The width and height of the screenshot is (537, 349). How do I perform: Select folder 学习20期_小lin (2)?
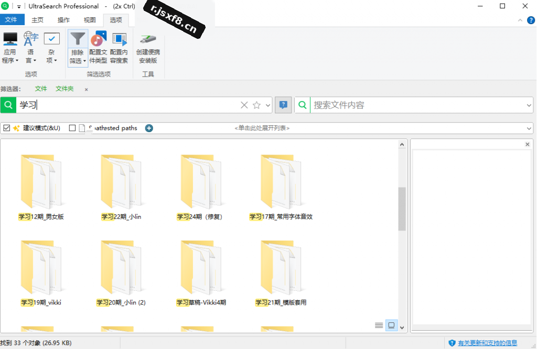pyautogui.click(x=121, y=273)
